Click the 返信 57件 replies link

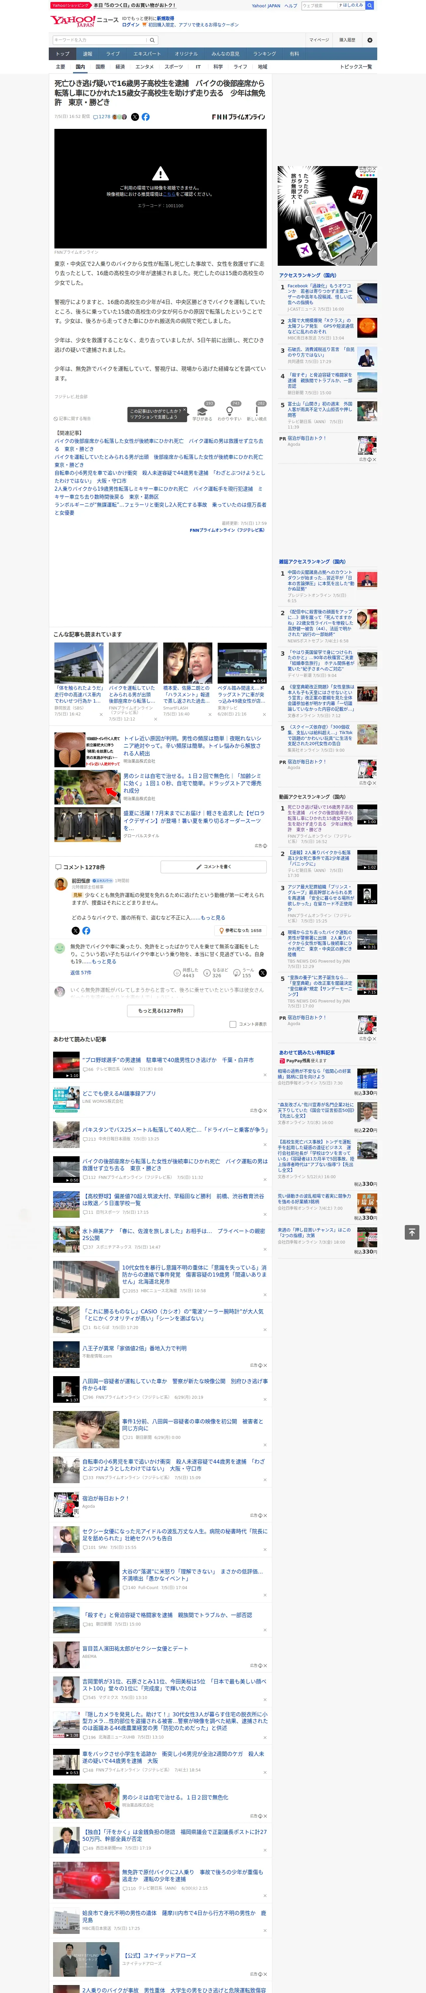(80, 973)
